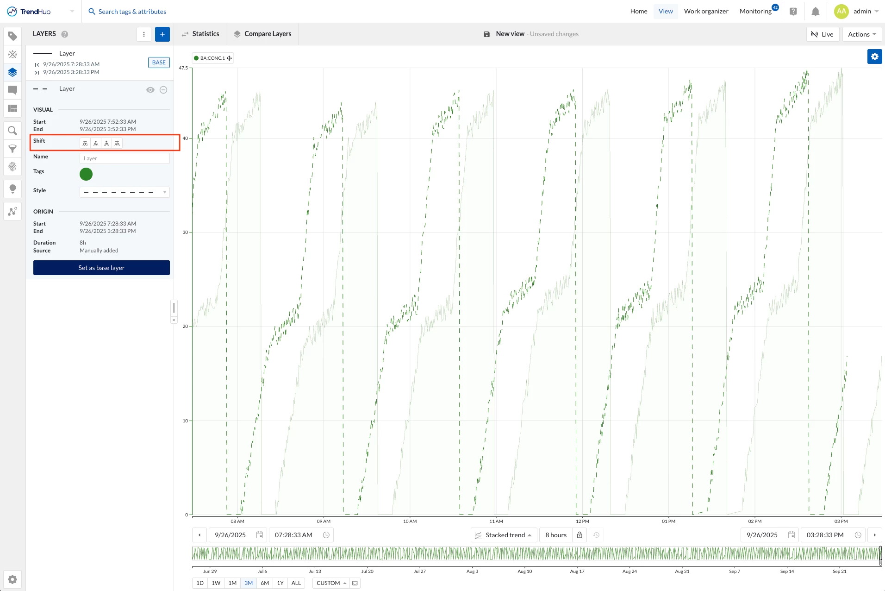Image resolution: width=885 pixels, height=591 pixels.
Task: Open Monitoring
Action: (x=755, y=12)
